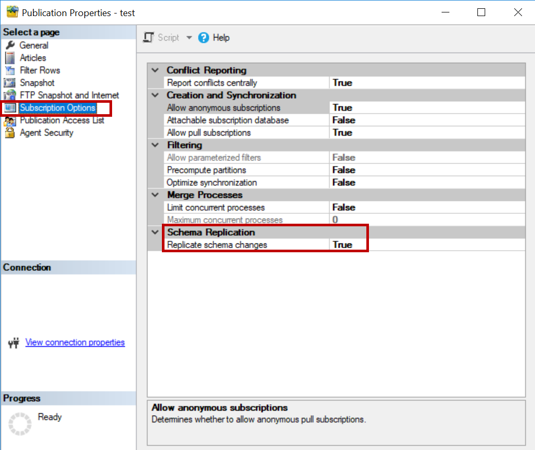Click the Filter Rows page icon
This screenshot has height=450, width=535.
(x=10, y=70)
